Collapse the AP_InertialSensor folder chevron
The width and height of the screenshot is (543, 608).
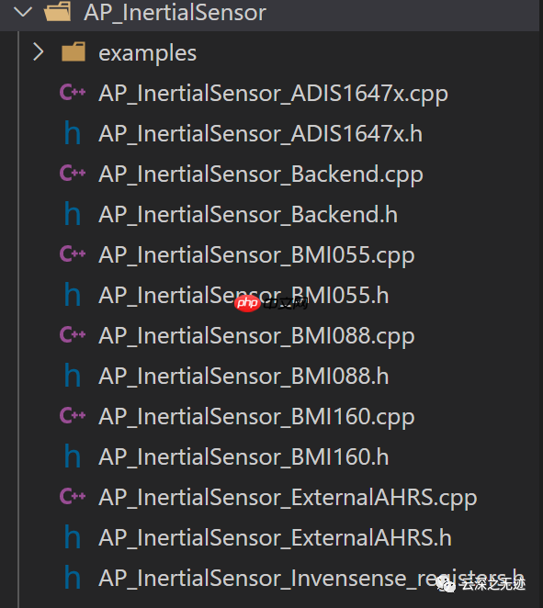(22, 12)
